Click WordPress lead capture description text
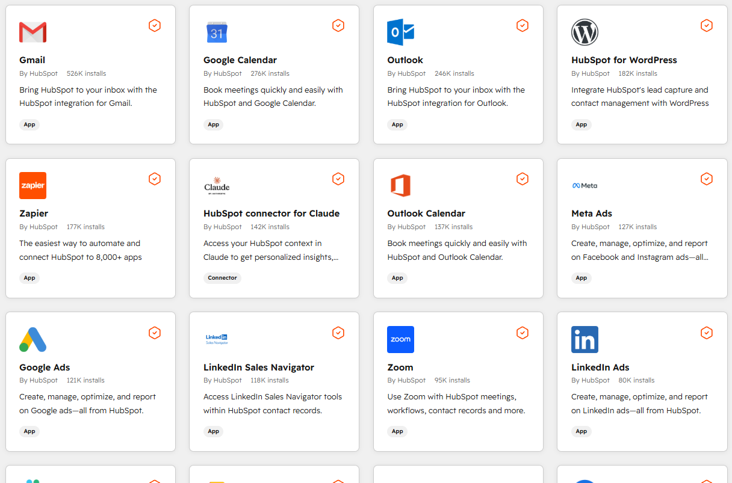The height and width of the screenshot is (483, 732). pyautogui.click(x=640, y=97)
